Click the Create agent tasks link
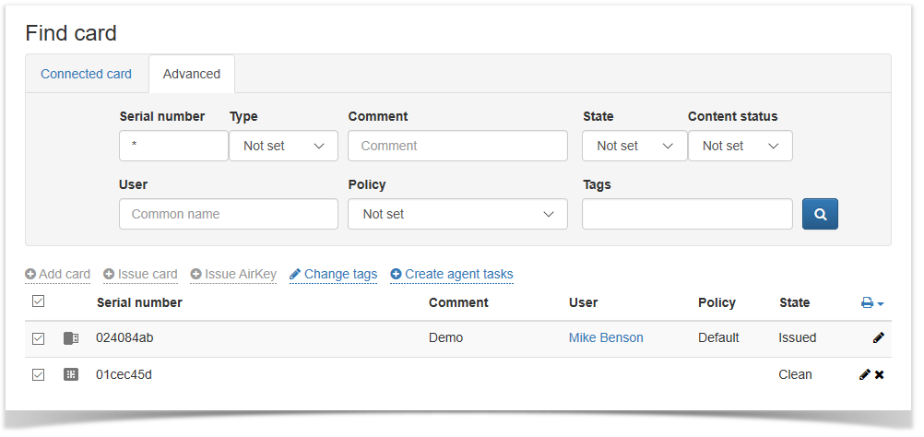The width and height of the screenshot is (924, 437). tap(452, 274)
